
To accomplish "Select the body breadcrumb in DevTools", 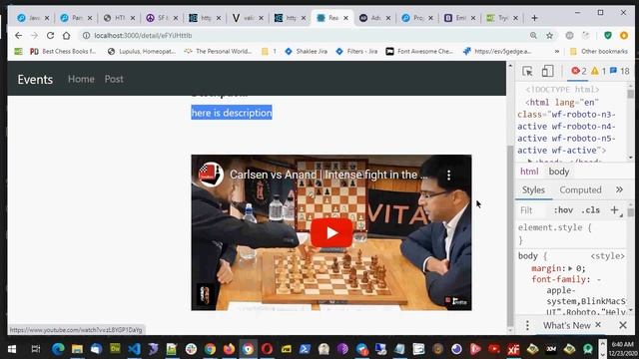I will [x=559, y=172].
